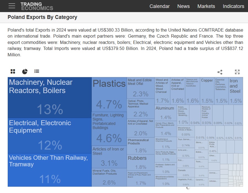Click the Articles of Iron or Steel tile
The height and width of the screenshot is (193, 248).
[109, 157]
